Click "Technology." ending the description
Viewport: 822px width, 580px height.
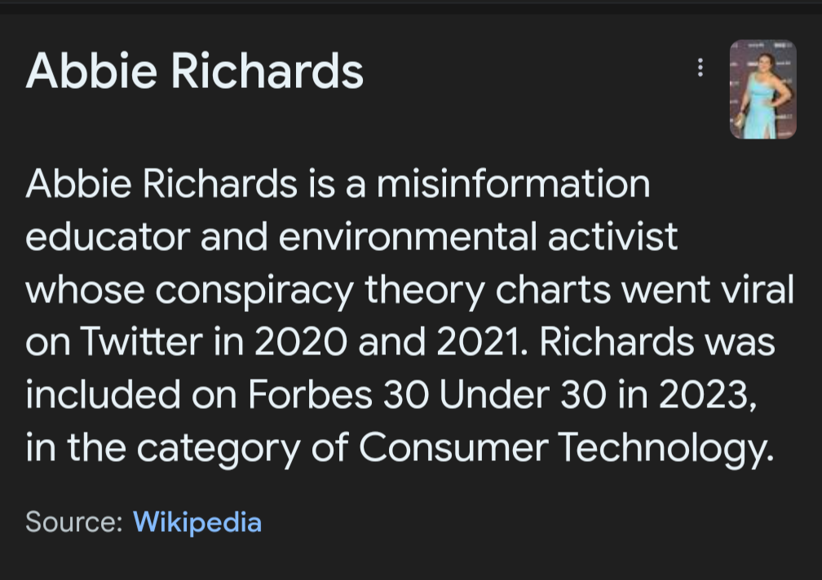[x=665, y=449]
